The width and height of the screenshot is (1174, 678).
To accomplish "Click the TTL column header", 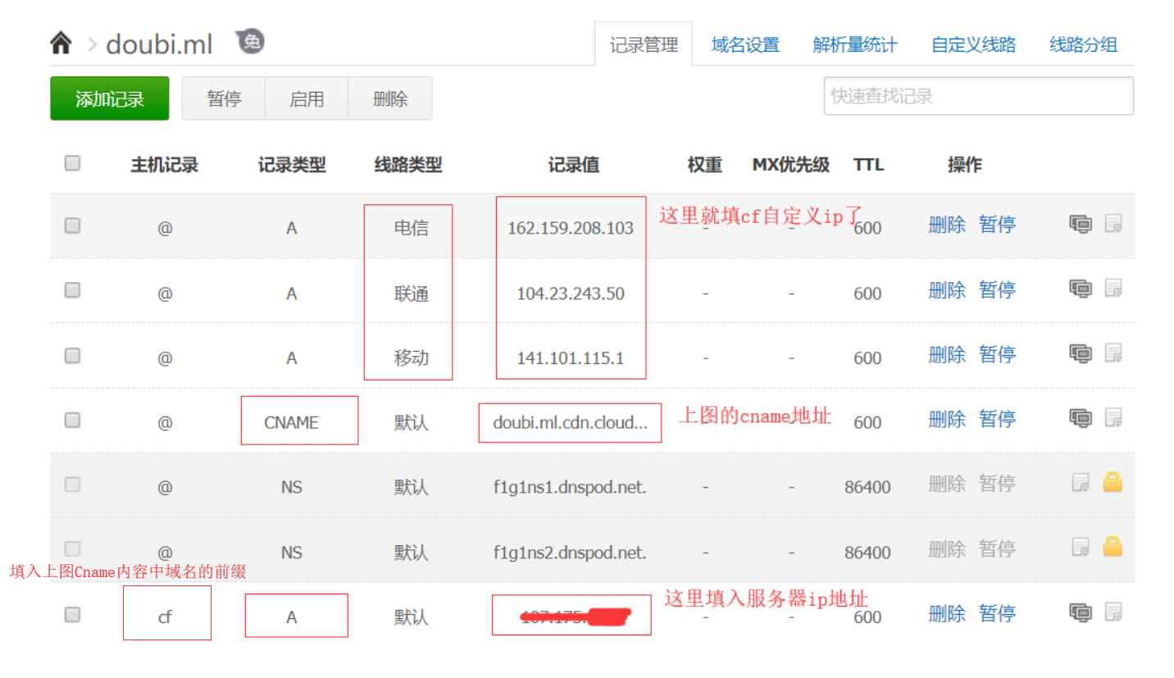I will tap(868, 165).
